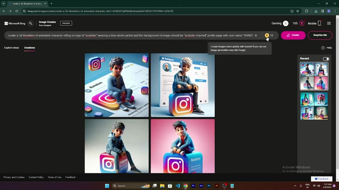Viewport: 339px width, 190px height.
Task: Open Chrome profile avatar
Action: [329, 11]
